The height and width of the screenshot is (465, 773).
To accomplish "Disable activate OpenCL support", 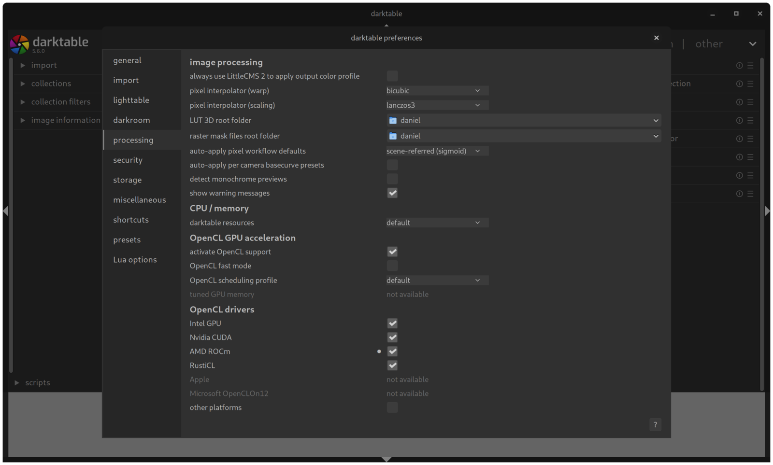I will 392,252.
